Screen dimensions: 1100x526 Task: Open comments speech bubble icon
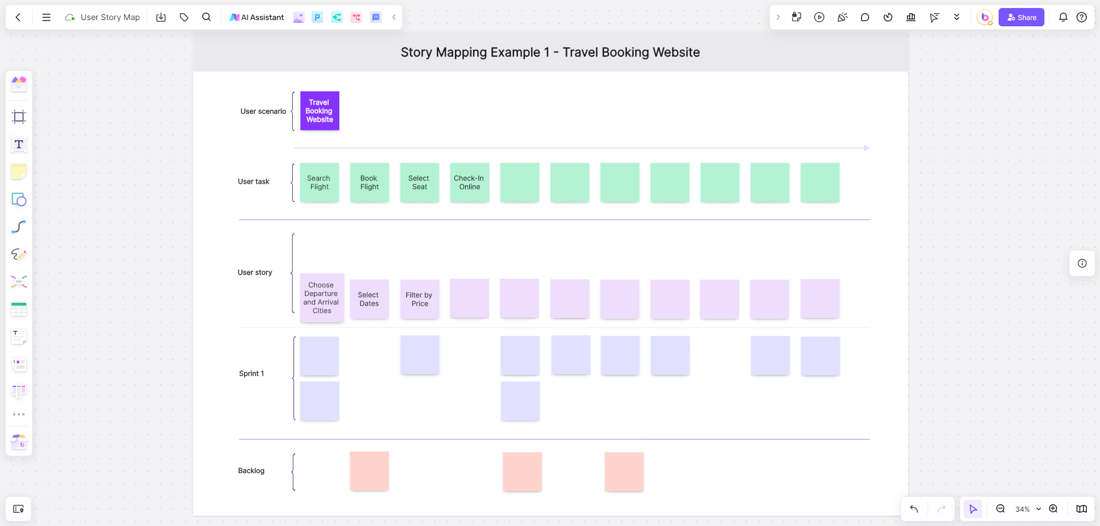[865, 17]
